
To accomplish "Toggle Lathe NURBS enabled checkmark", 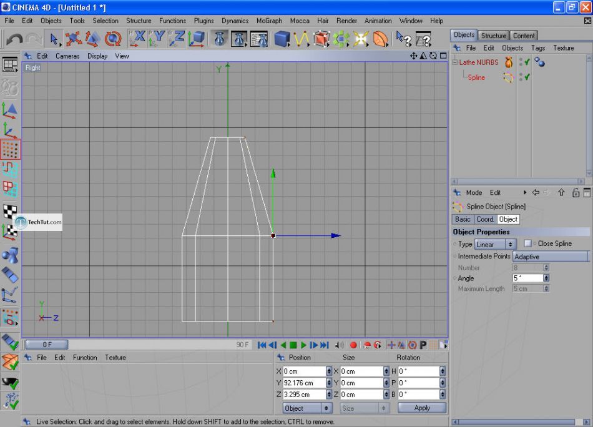I will click(x=527, y=62).
